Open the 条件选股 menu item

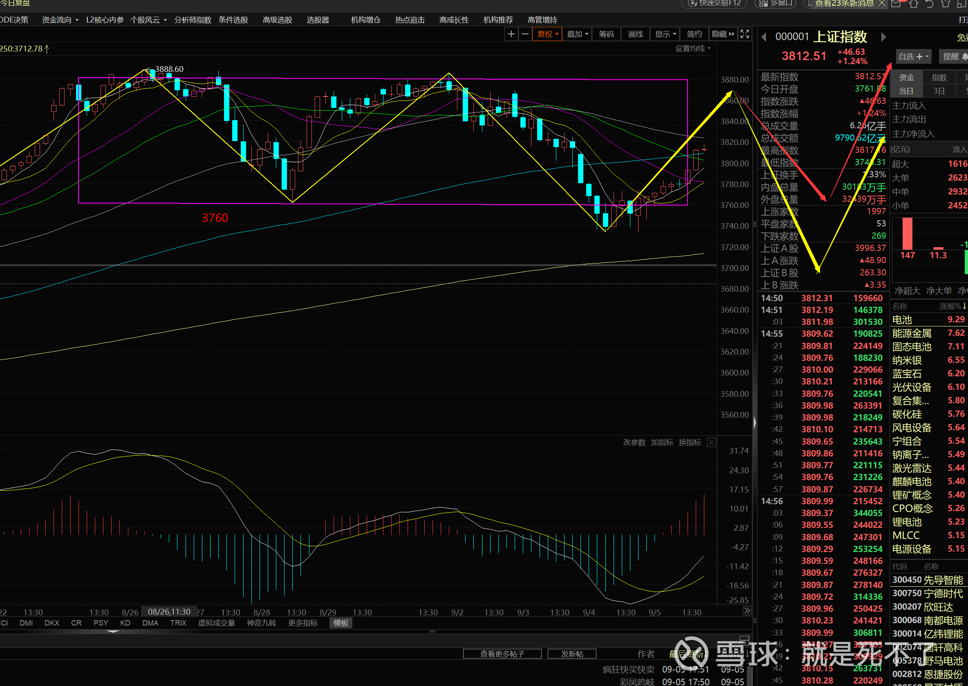coord(233,20)
